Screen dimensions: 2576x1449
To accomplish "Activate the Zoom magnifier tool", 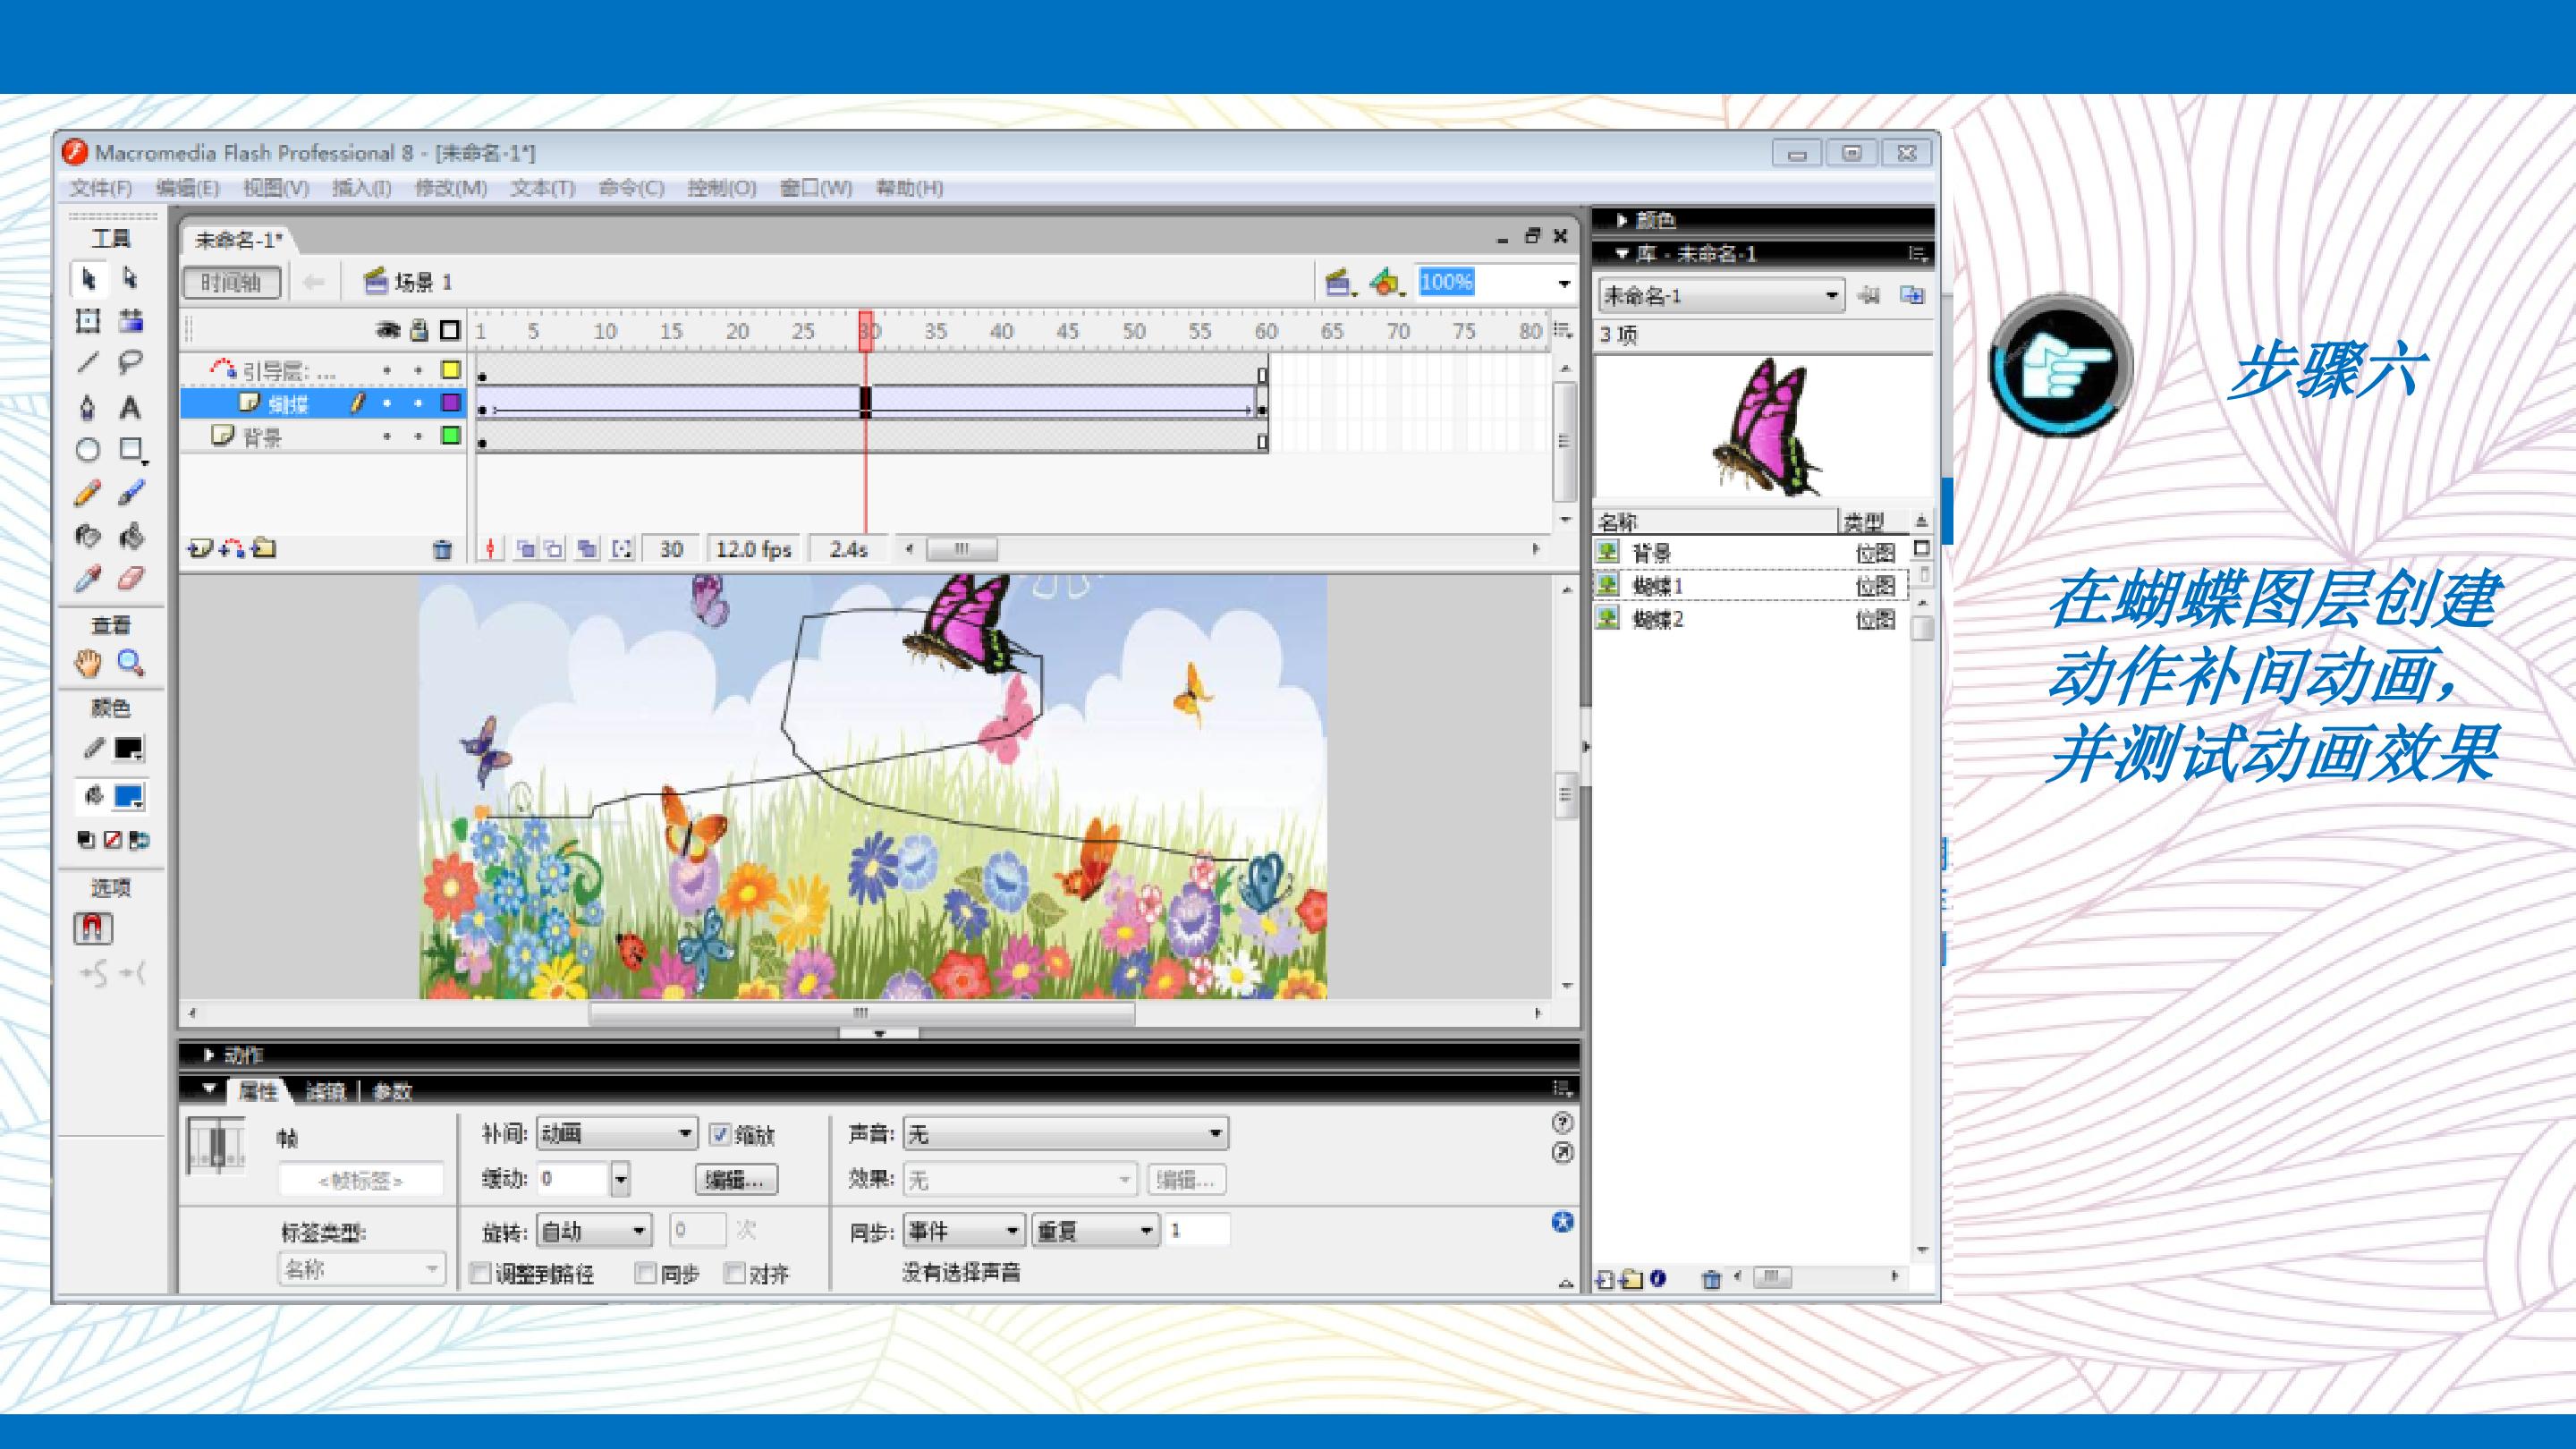I will [x=130, y=663].
